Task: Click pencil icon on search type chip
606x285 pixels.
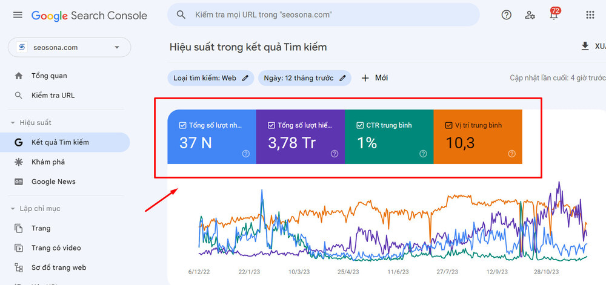Action: (x=245, y=78)
